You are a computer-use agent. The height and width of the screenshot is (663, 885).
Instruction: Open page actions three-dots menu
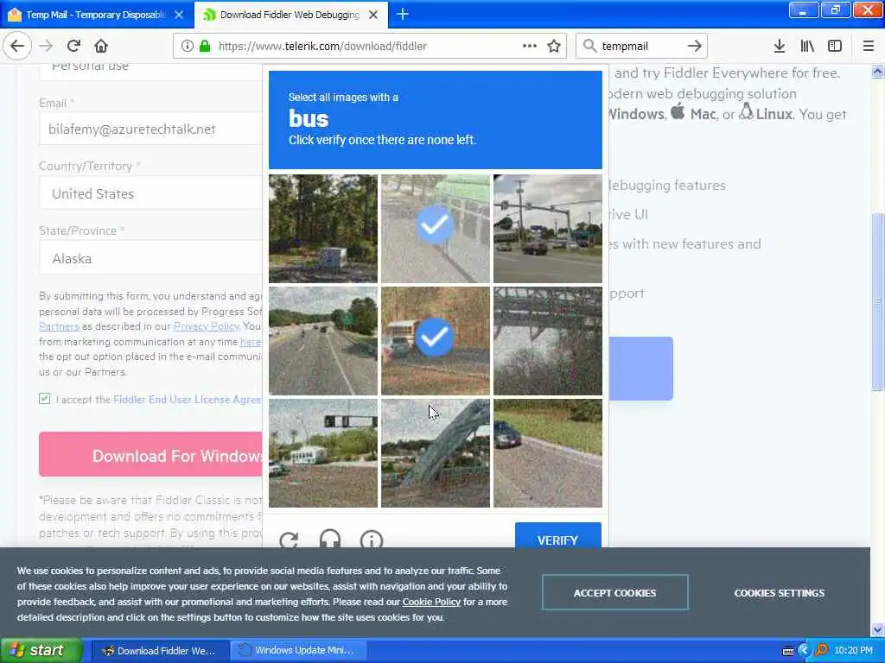(x=530, y=46)
